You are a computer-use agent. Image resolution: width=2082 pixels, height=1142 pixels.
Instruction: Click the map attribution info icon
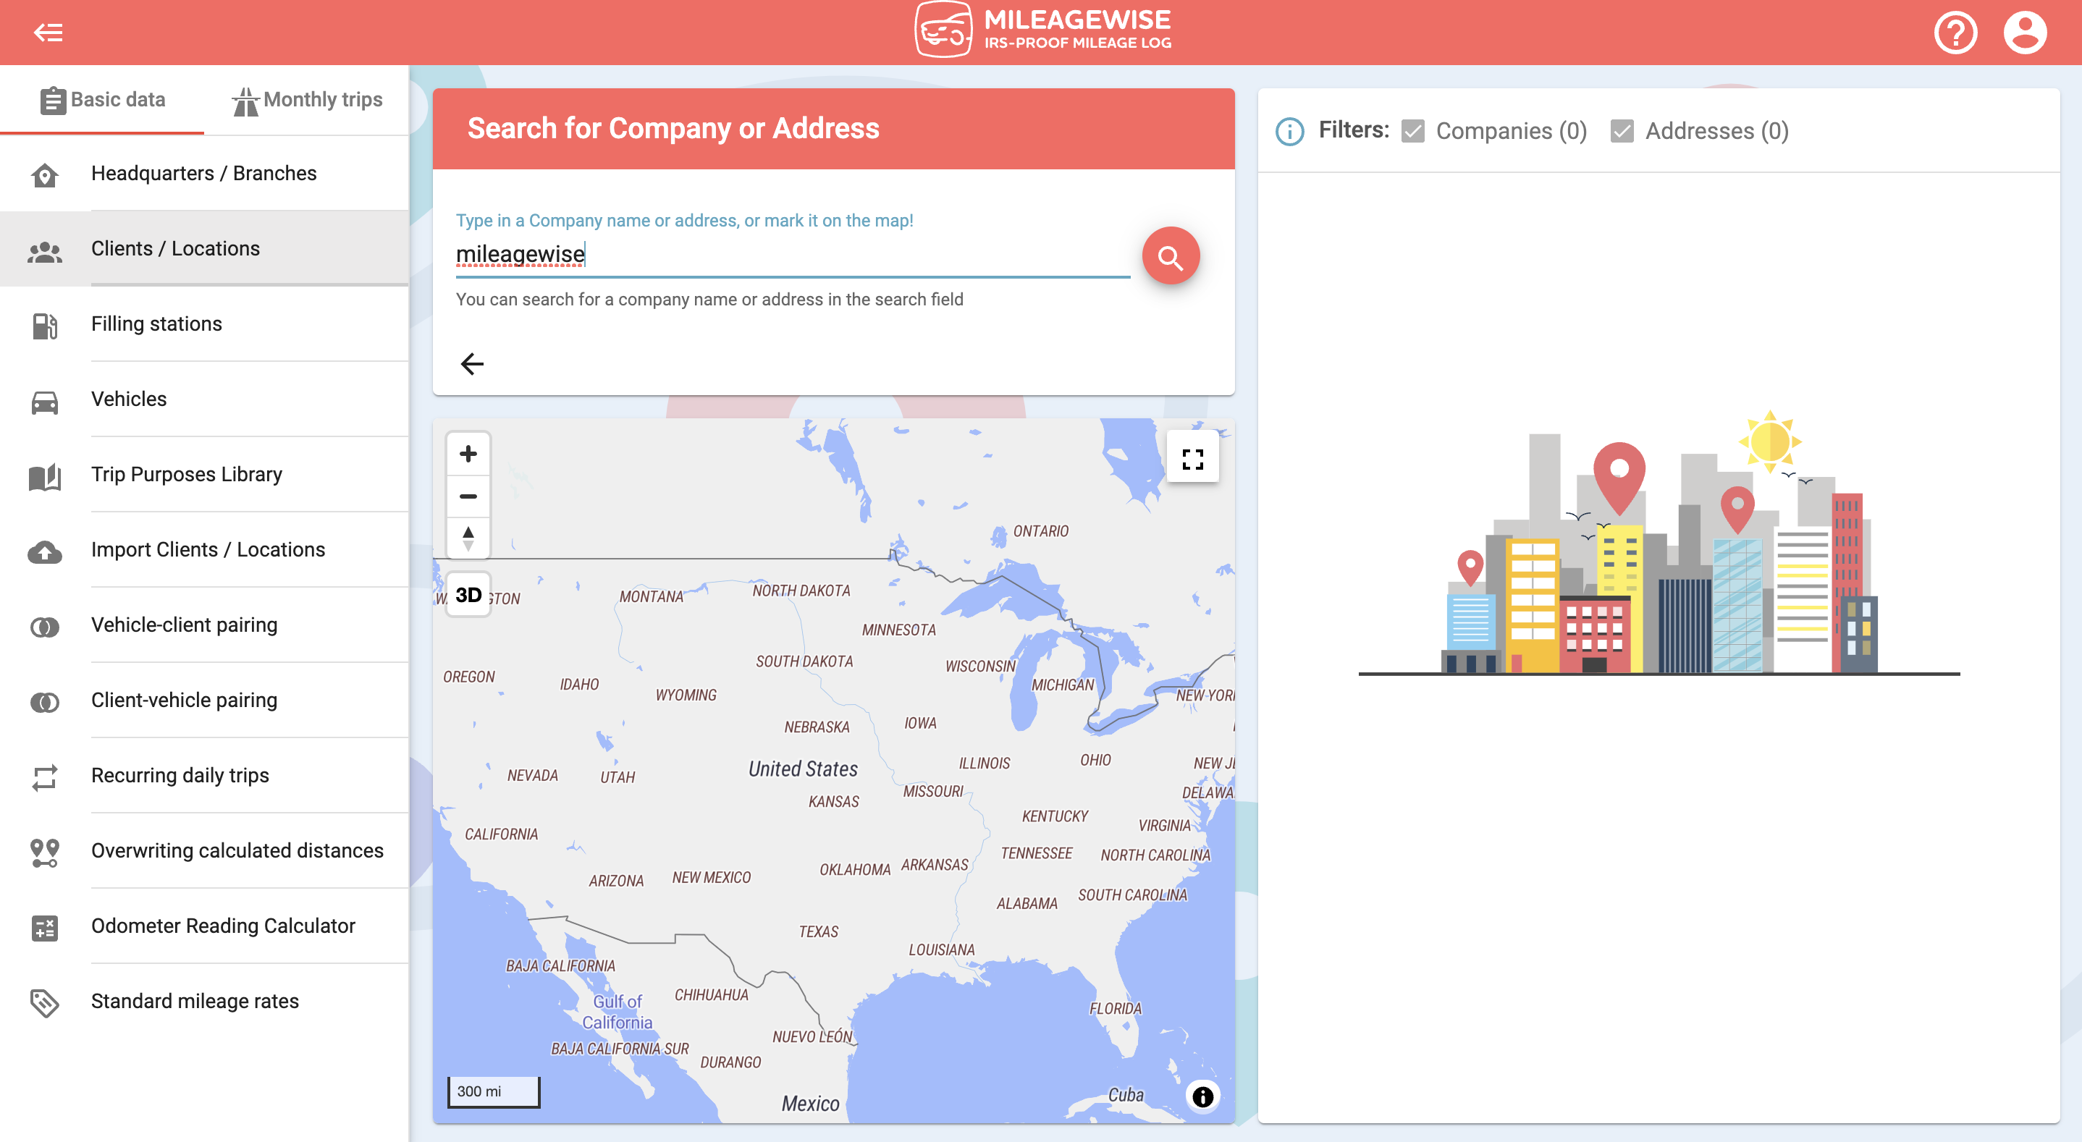click(x=1202, y=1096)
